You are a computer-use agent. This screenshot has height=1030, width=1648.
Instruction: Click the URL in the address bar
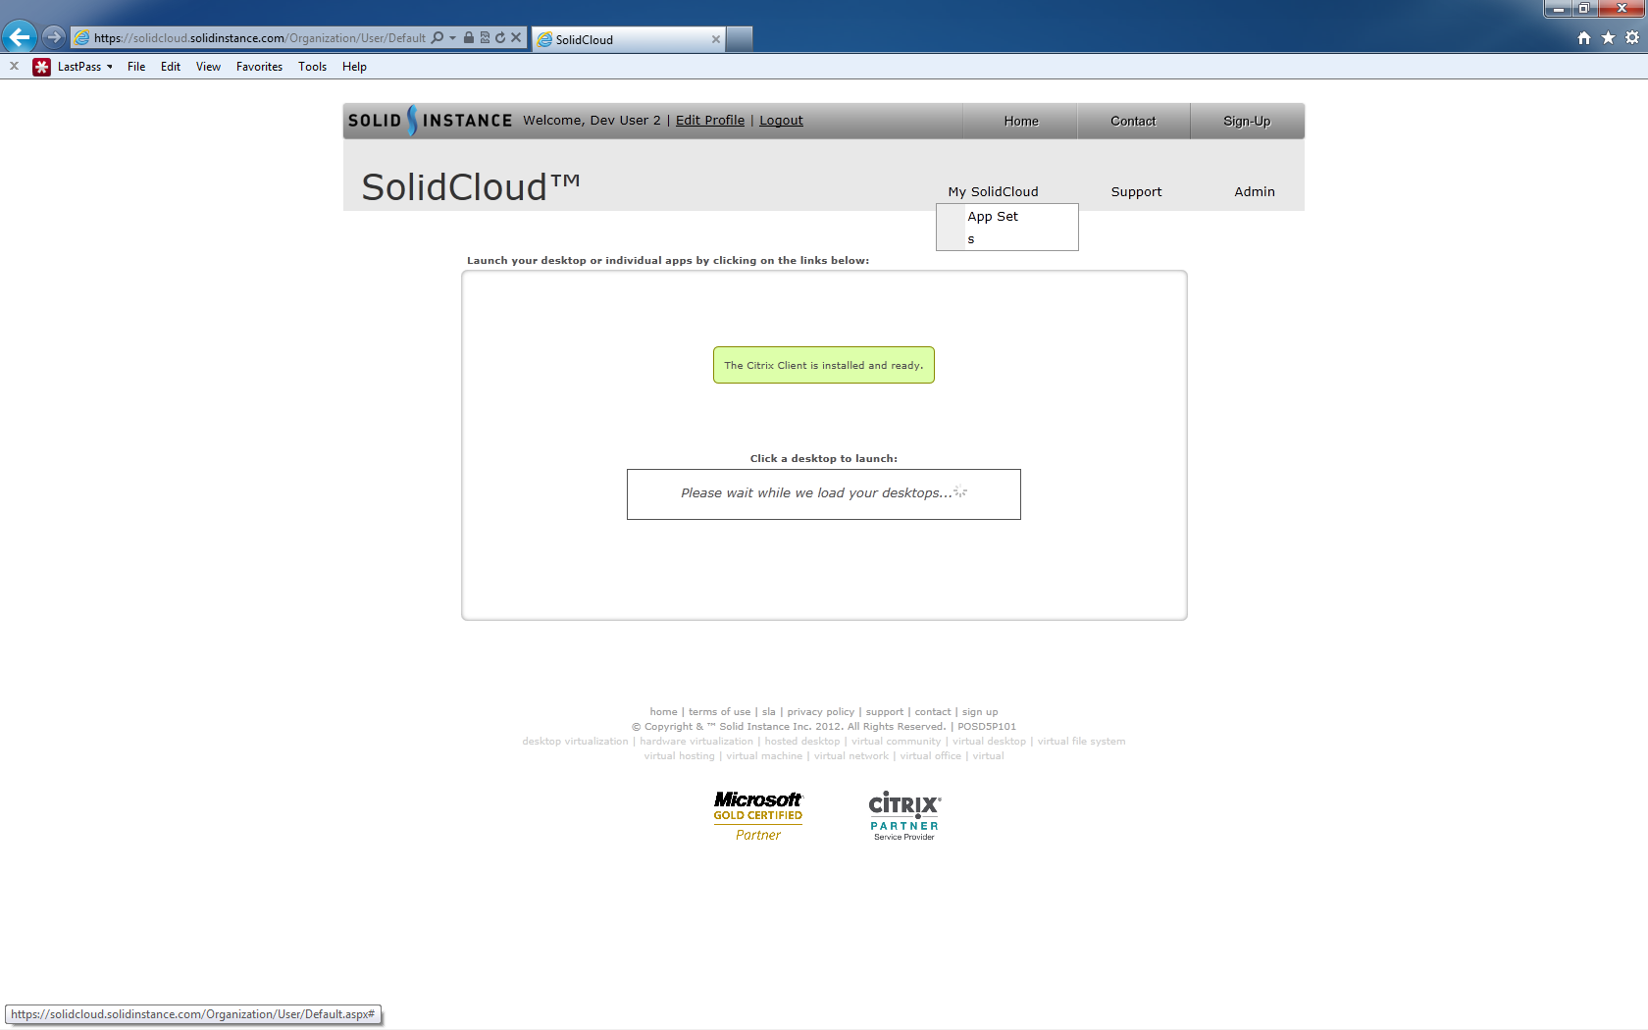tap(260, 38)
